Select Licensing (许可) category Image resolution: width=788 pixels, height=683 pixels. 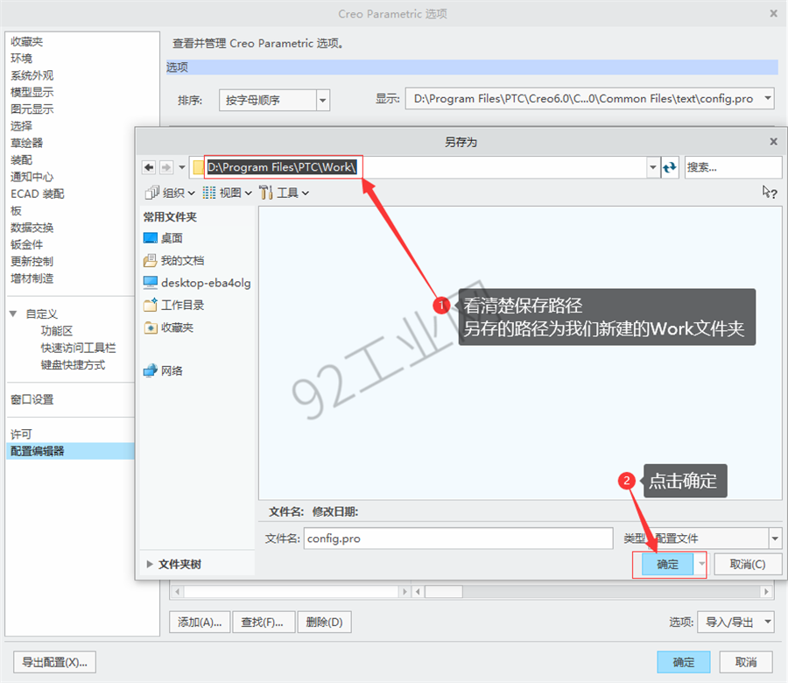tap(22, 433)
